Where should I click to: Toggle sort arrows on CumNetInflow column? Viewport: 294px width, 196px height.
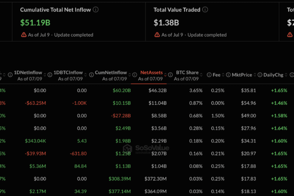tap(129, 75)
